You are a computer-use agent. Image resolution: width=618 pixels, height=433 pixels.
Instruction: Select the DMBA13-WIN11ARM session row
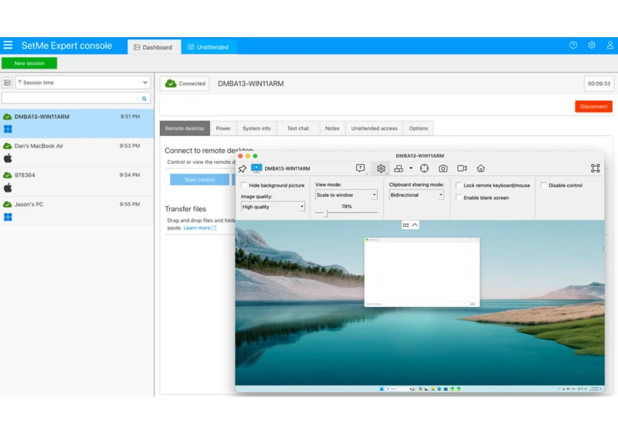coord(76,123)
